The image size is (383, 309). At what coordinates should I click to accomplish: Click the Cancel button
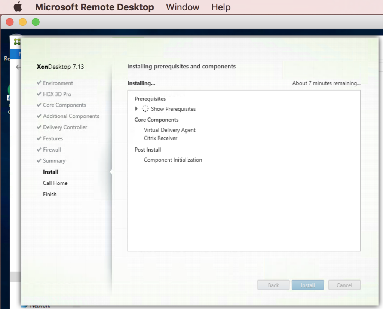[344, 285]
